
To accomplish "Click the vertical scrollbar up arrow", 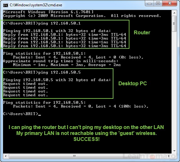I will pyautogui.click(x=174, y=13).
